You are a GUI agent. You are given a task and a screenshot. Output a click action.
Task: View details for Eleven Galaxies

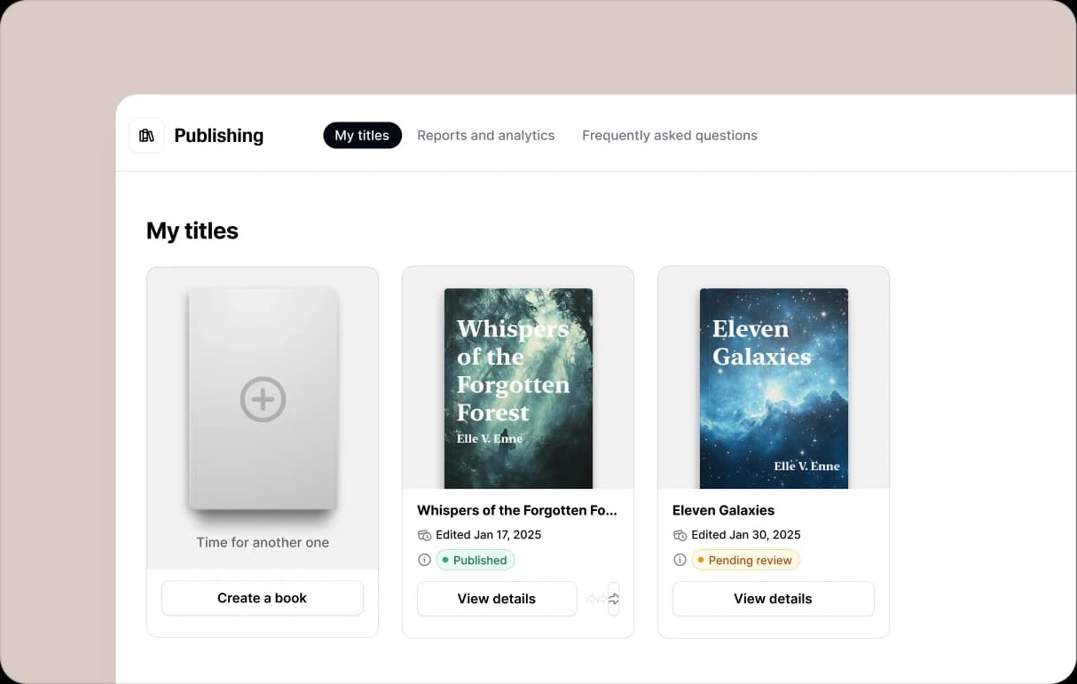773,599
